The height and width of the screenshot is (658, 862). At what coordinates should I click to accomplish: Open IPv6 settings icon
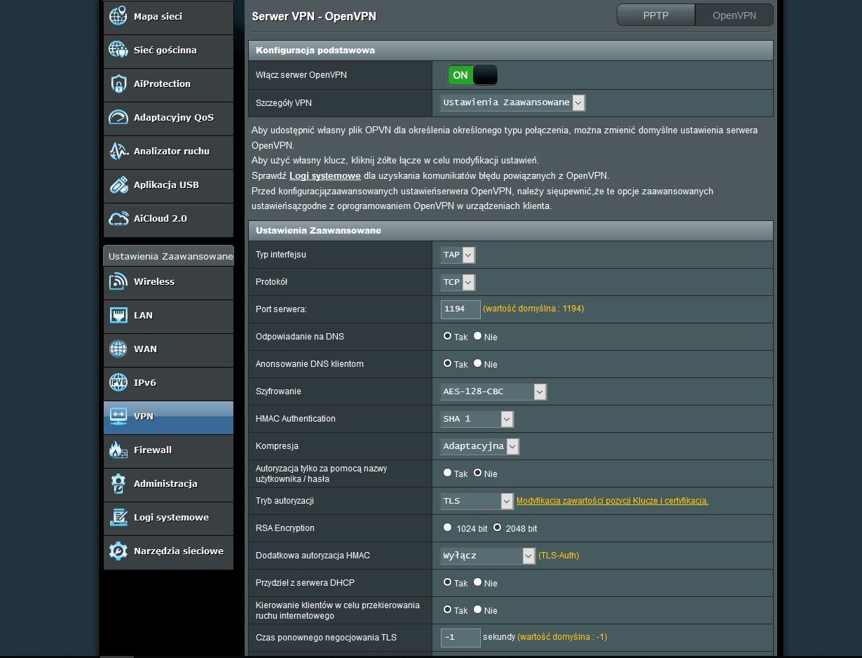pyautogui.click(x=118, y=382)
